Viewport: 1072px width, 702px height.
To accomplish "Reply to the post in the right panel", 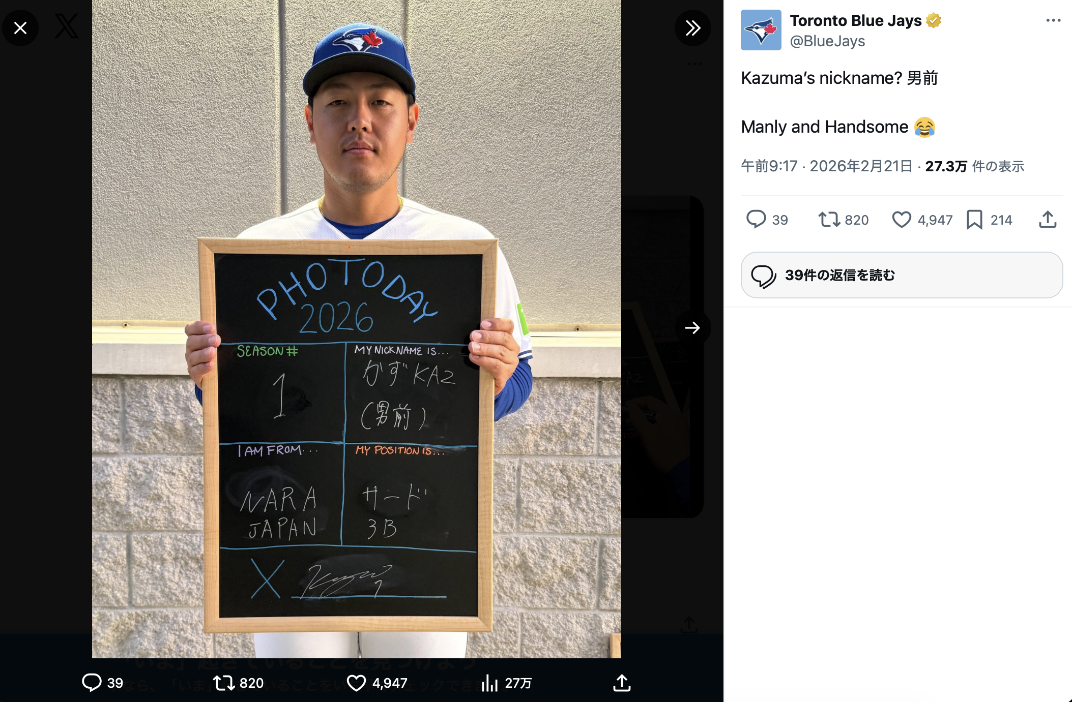I will pyautogui.click(x=756, y=219).
